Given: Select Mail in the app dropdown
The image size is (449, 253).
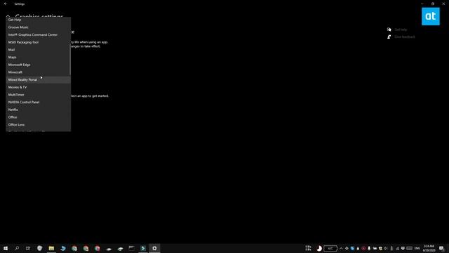Looking at the screenshot, I should 38,50.
